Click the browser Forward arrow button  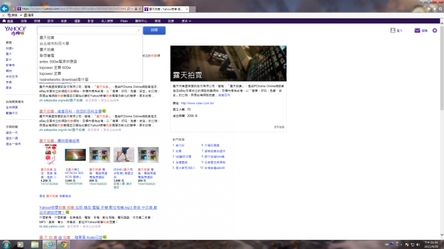click(13, 9)
